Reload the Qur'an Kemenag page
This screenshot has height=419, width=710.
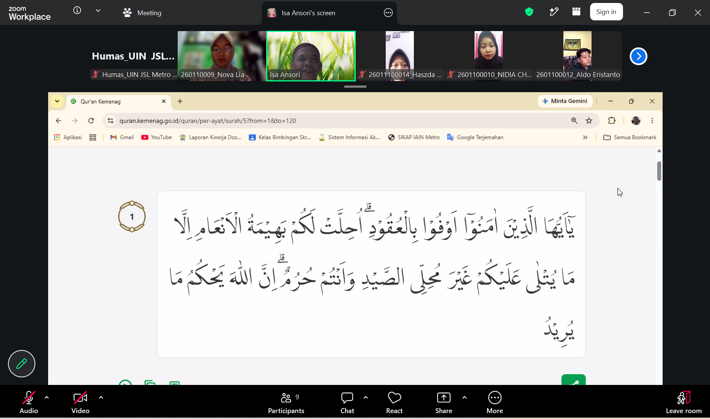[91, 121]
